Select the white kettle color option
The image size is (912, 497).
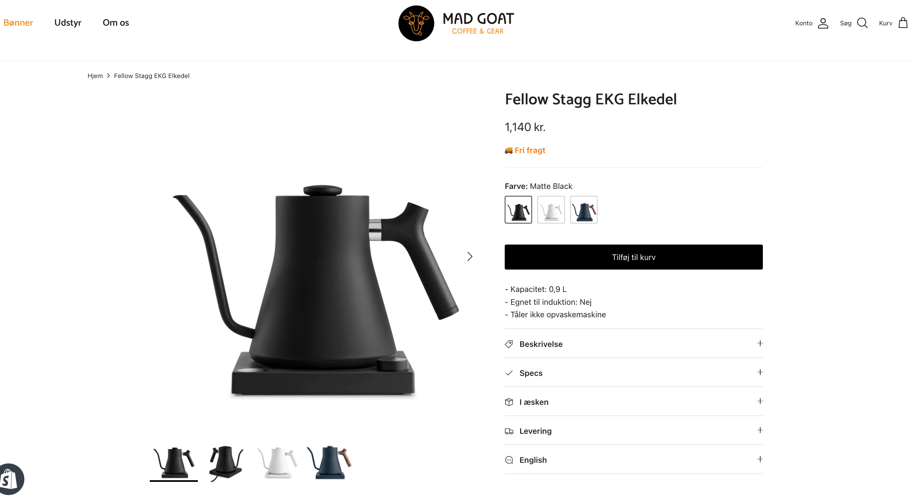(551, 210)
